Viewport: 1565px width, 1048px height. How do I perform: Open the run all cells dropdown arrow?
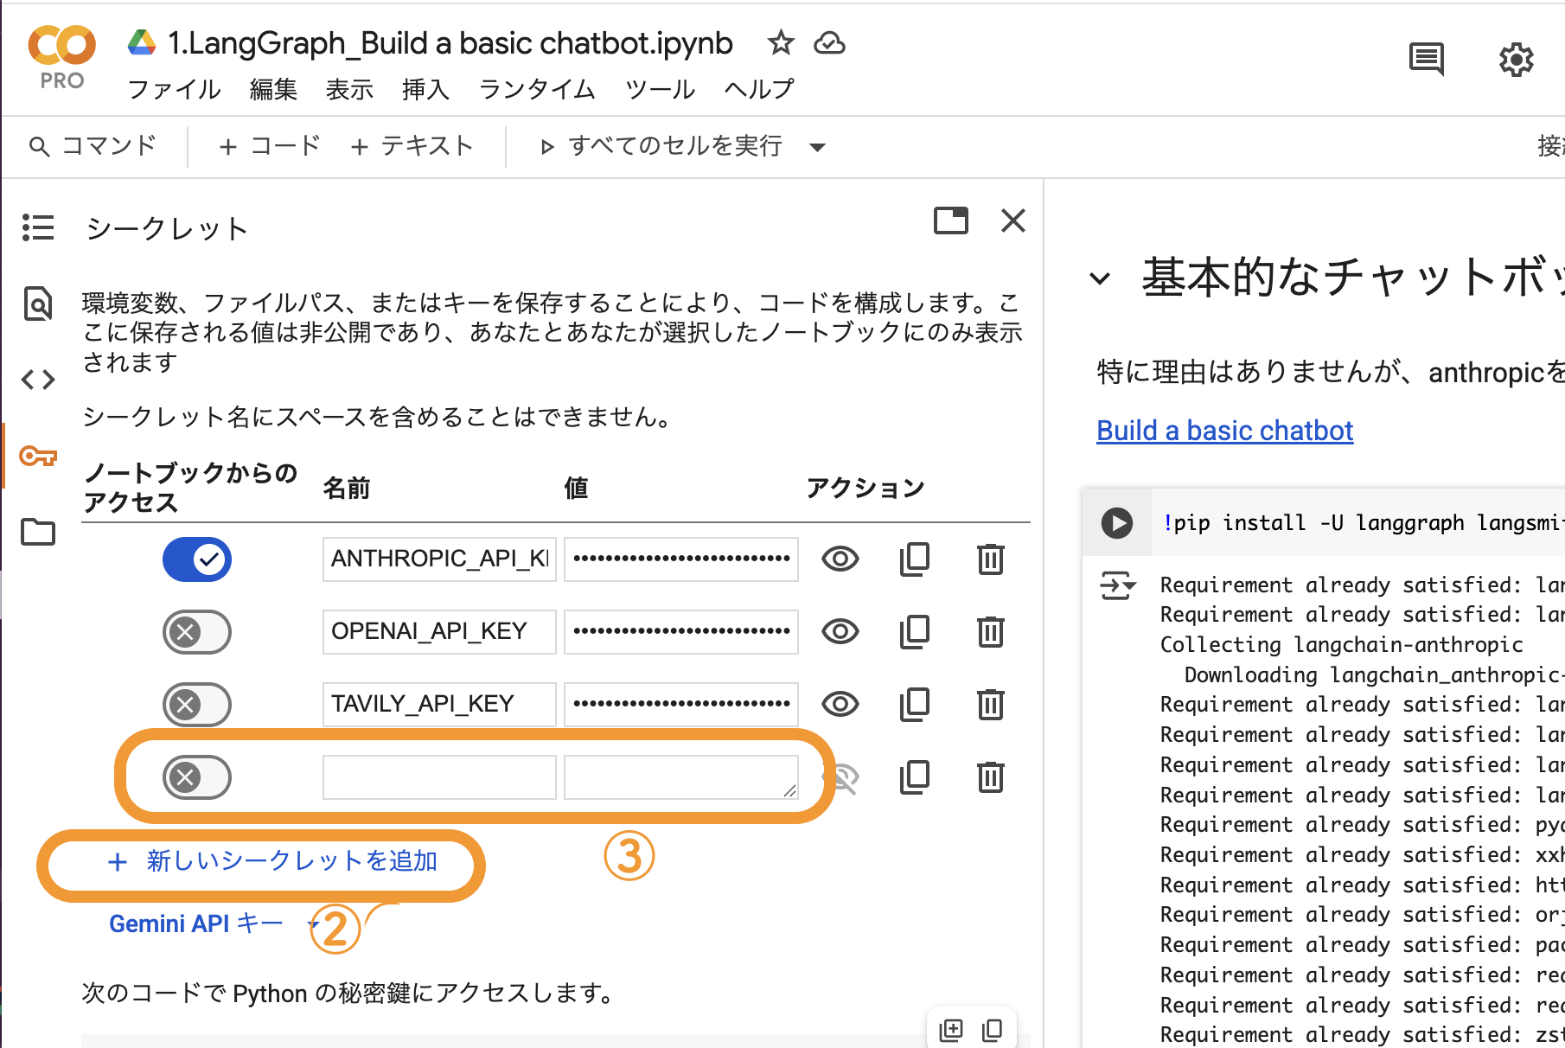point(817,147)
